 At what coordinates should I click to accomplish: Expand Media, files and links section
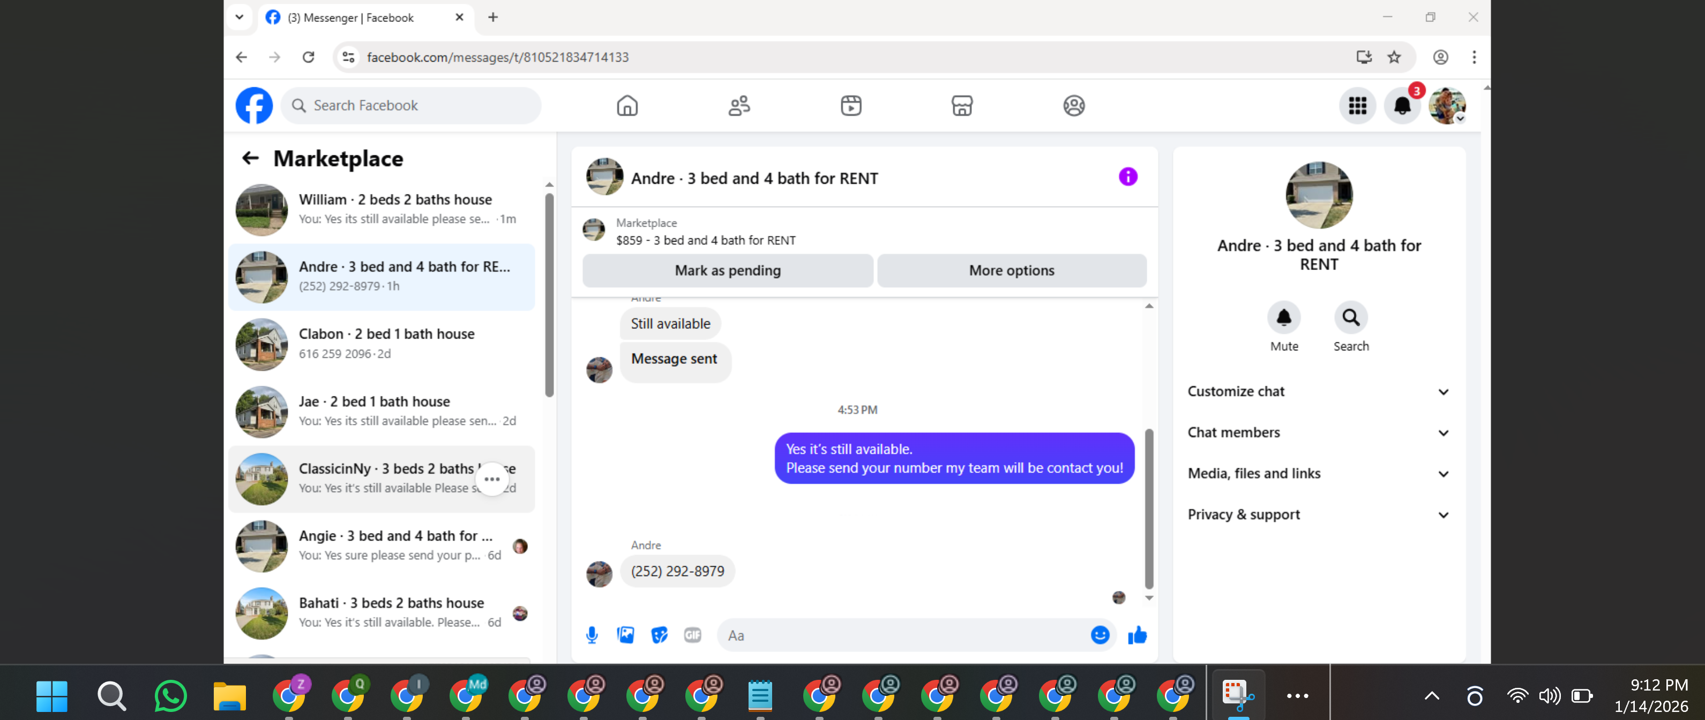(x=1319, y=474)
